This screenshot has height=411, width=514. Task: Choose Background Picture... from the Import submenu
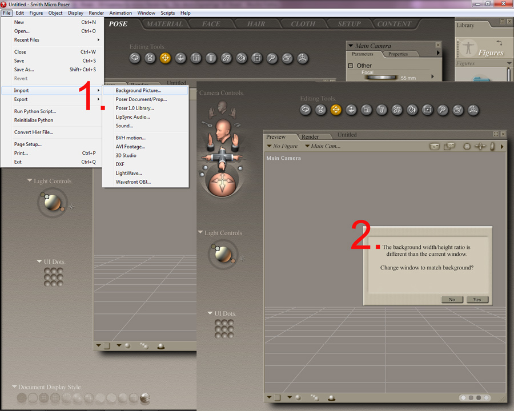coord(145,90)
